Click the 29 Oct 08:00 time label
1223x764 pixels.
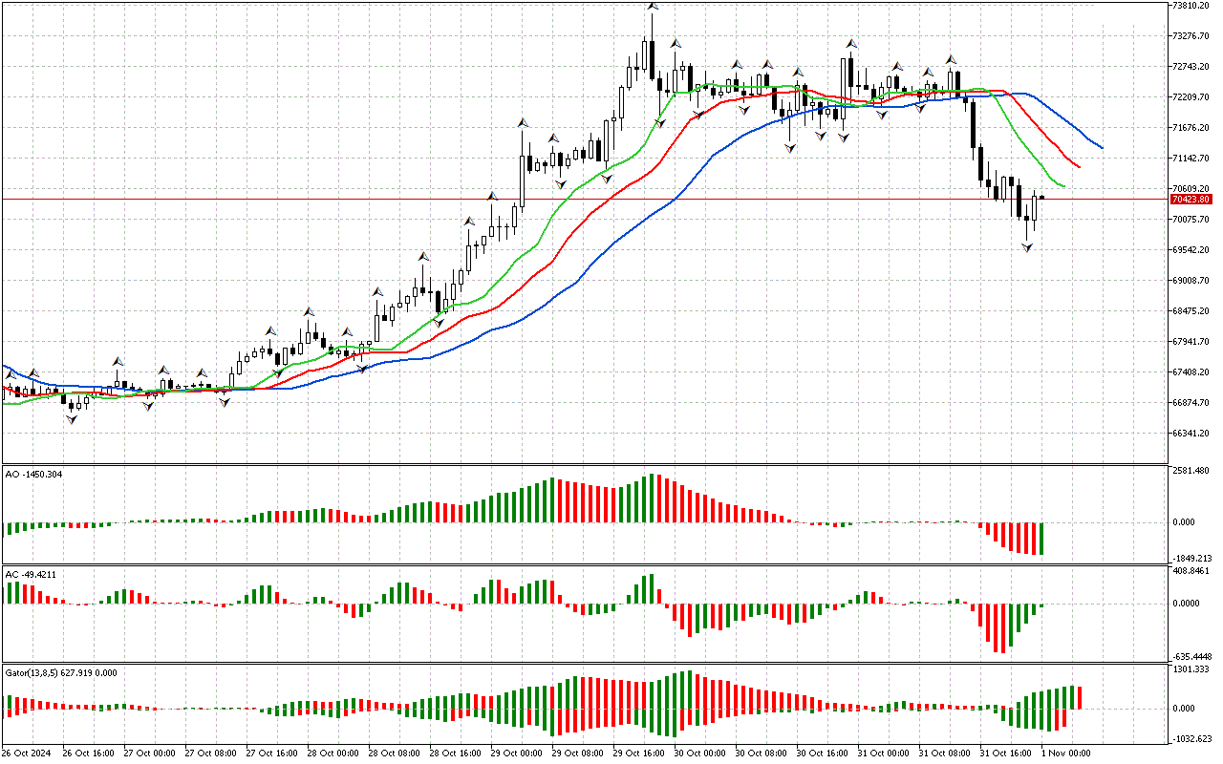coord(577,753)
